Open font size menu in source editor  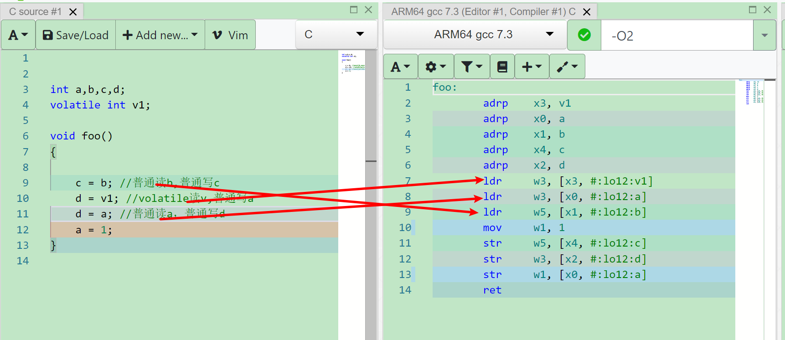pyautogui.click(x=18, y=35)
